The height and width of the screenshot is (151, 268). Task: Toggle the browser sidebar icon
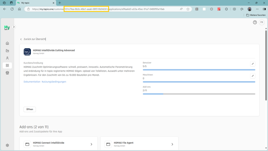click(264, 9)
